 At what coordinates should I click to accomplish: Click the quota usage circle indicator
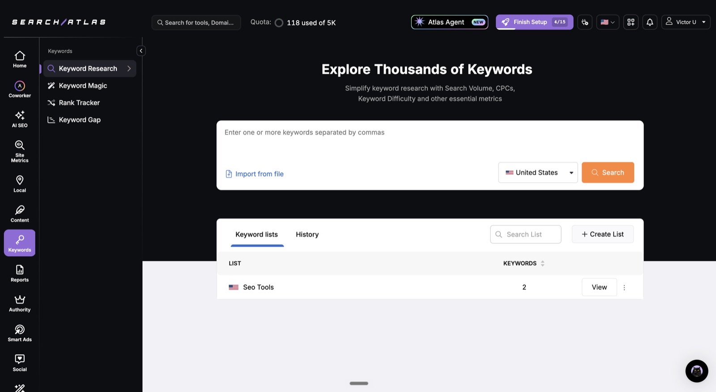(x=279, y=23)
